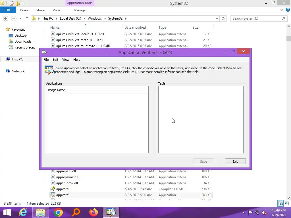Open the address bar history dropdown
The width and height of the screenshot is (291, 218).
click(x=217, y=18)
